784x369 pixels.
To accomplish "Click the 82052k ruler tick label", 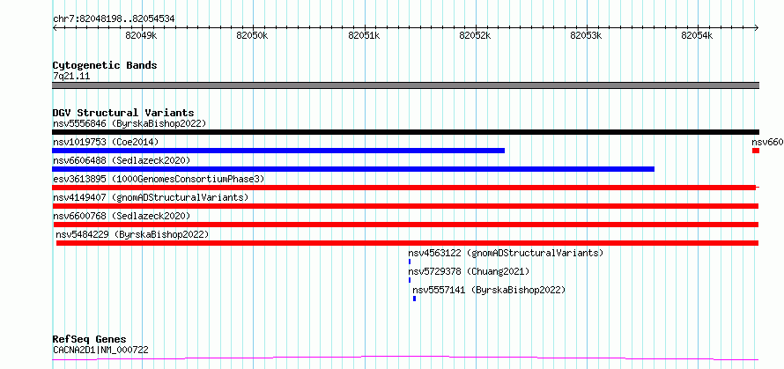I will pyautogui.click(x=475, y=35).
